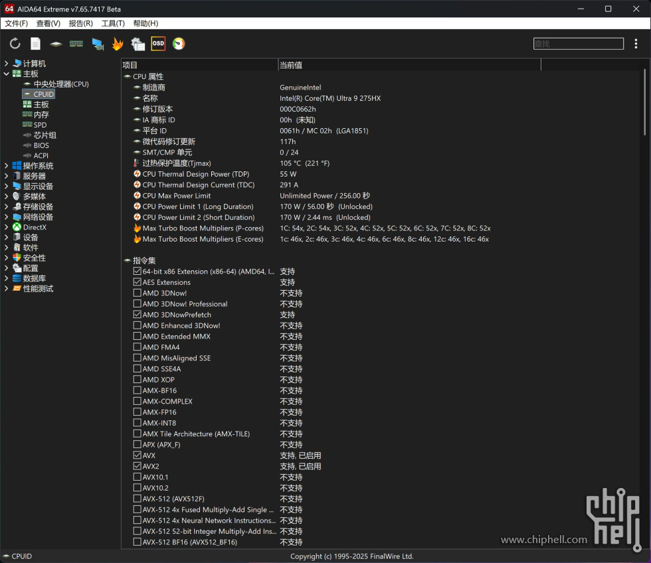This screenshot has height=563, width=651.
Task: Click the Refresh toolbar icon
Action: point(15,44)
